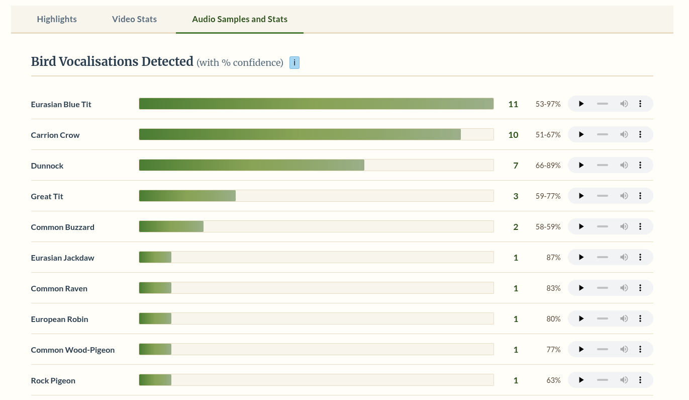Mute the Dunnock audio player
This screenshot has width=689, height=400.
click(624, 165)
